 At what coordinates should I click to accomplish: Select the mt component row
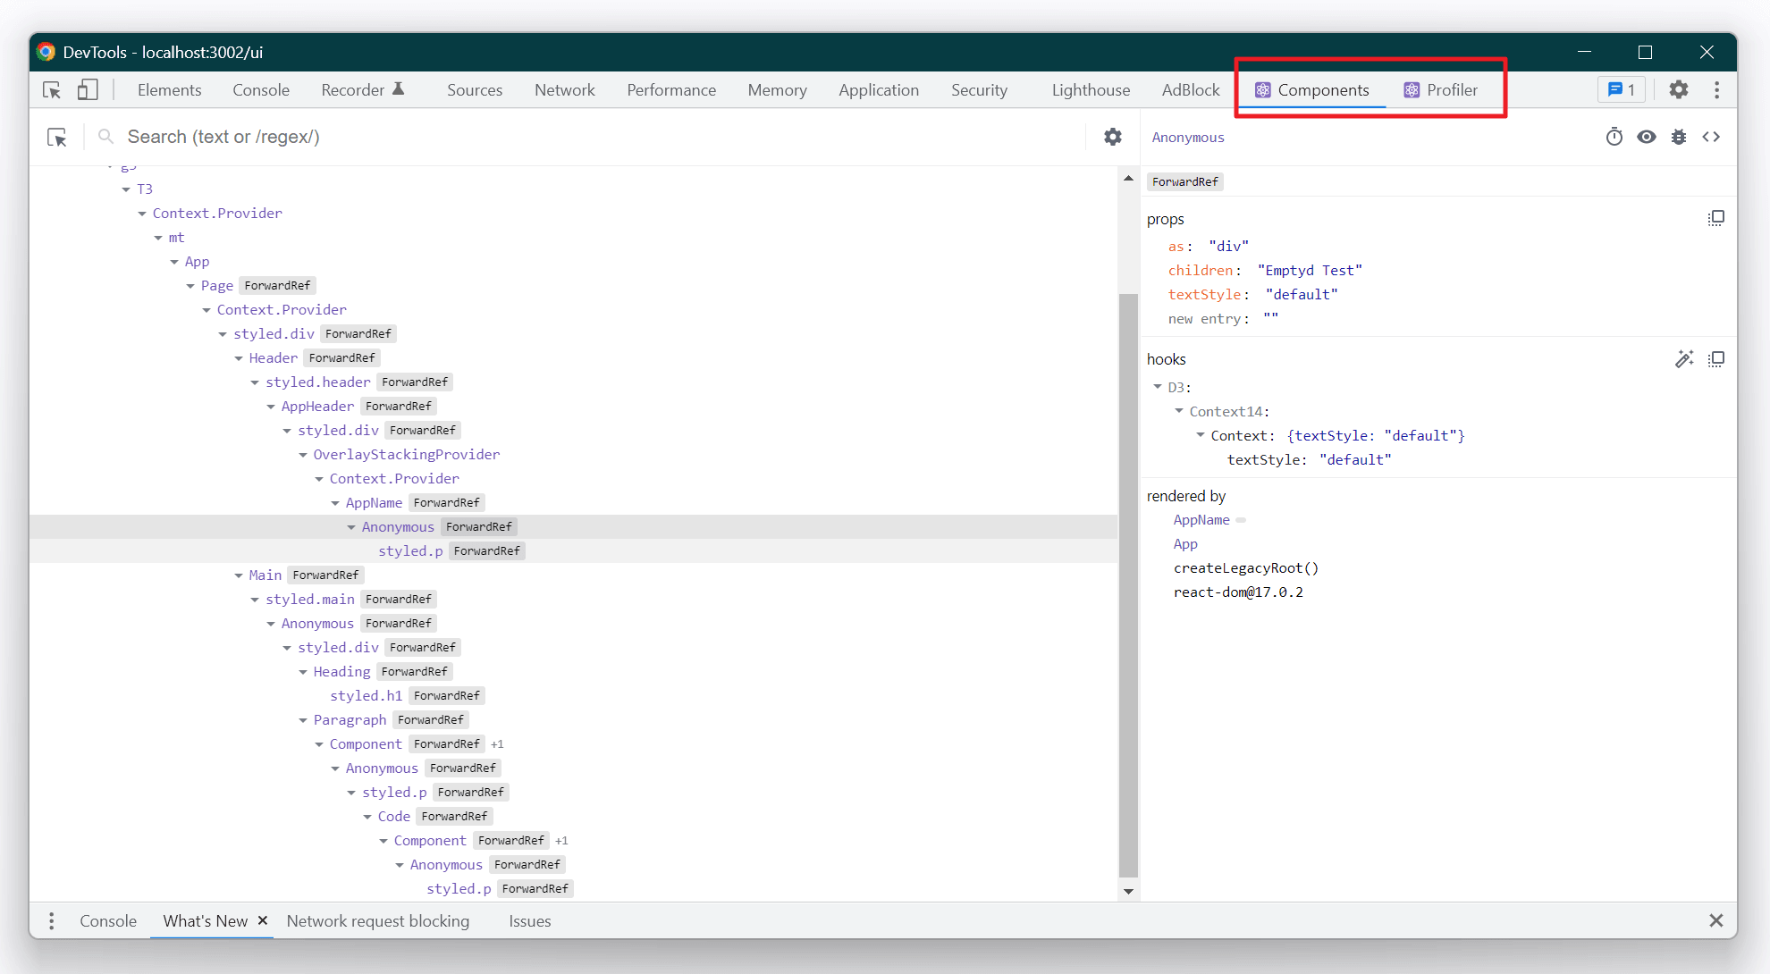pos(573,238)
